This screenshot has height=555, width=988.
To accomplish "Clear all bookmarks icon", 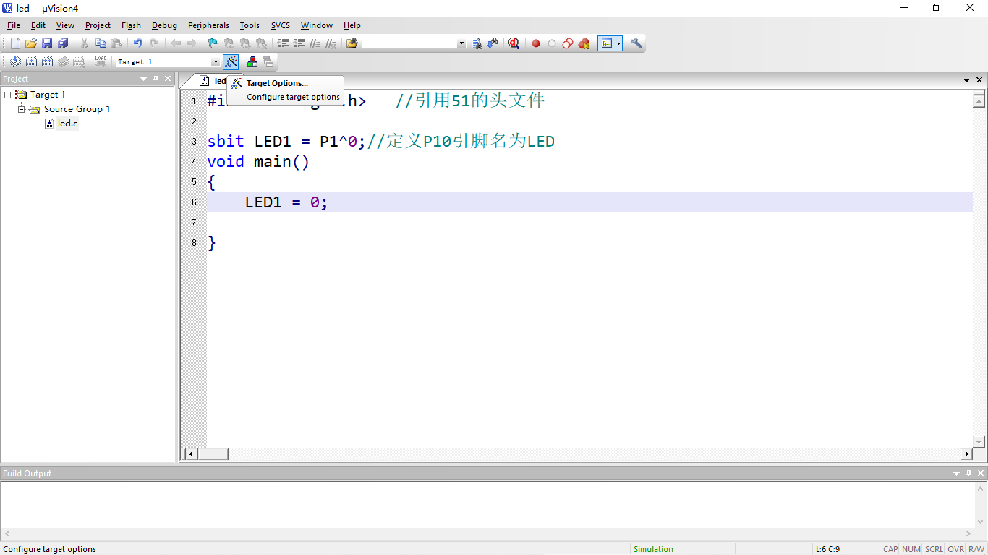I will point(261,43).
